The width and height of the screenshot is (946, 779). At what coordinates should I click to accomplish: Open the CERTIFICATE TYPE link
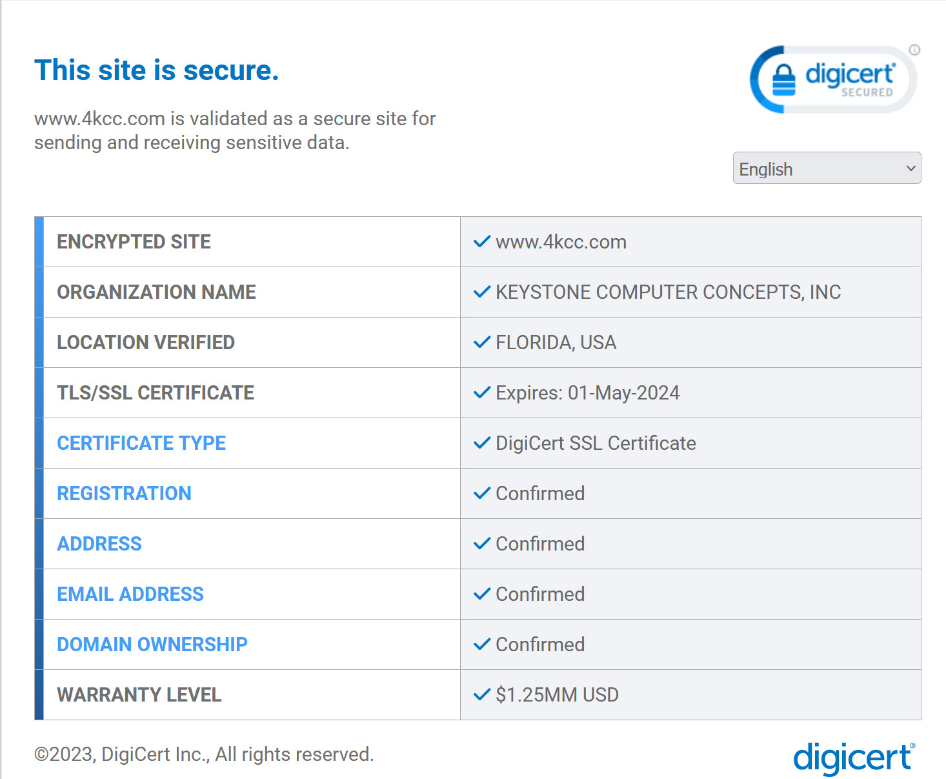[141, 443]
